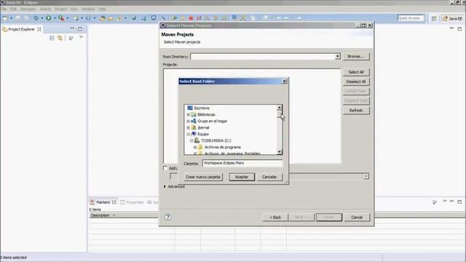Click the yellow Suspend pause icon
Screen dimensions: 466x262
click(x=183, y=18)
